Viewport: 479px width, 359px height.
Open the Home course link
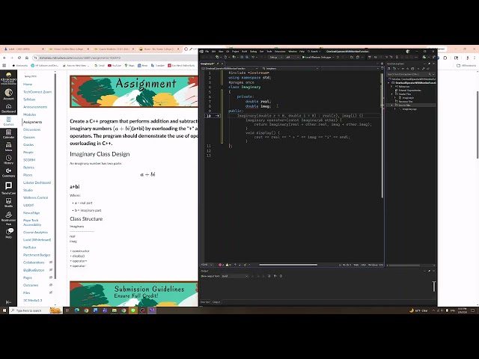(x=28, y=85)
